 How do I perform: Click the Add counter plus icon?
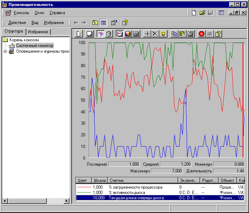[x=147, y=34]
